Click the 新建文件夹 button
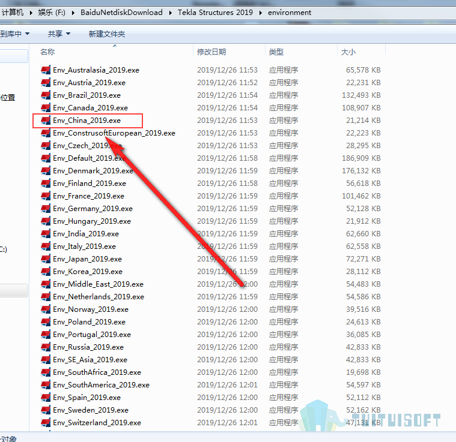456x442 pixels. click(107, 34)
